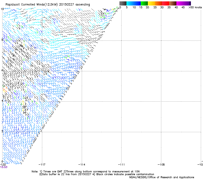Click the '20' label under the color bar
Screen dimensions: 203x179
pyautogui.click(x=147, y=7)
